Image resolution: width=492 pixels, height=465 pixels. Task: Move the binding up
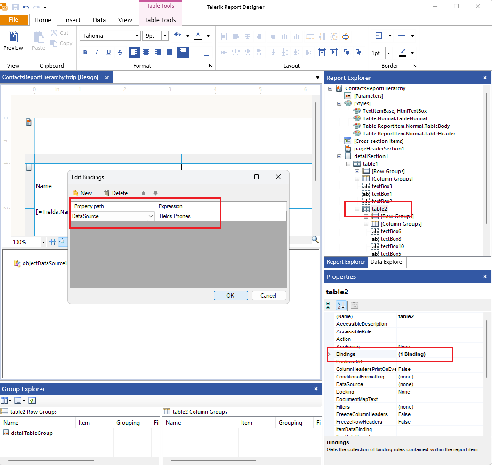pyautogui.click(x=144, y=193)
